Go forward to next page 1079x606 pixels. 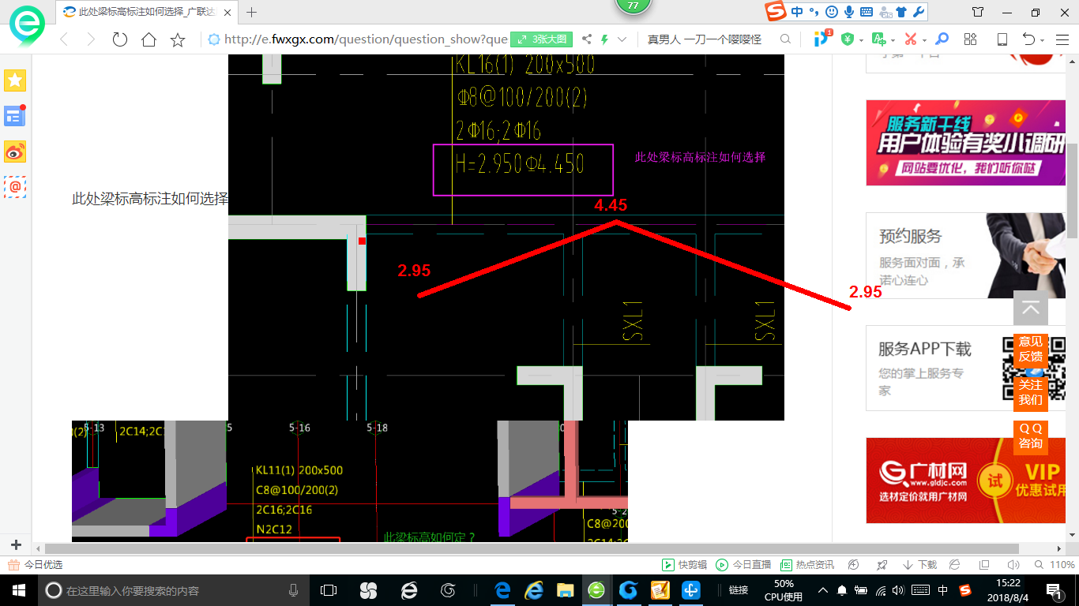[91, 39]
